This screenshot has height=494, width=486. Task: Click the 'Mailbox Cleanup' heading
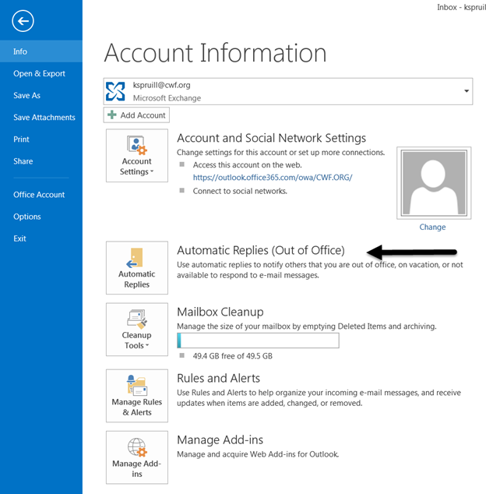(220, 312)
